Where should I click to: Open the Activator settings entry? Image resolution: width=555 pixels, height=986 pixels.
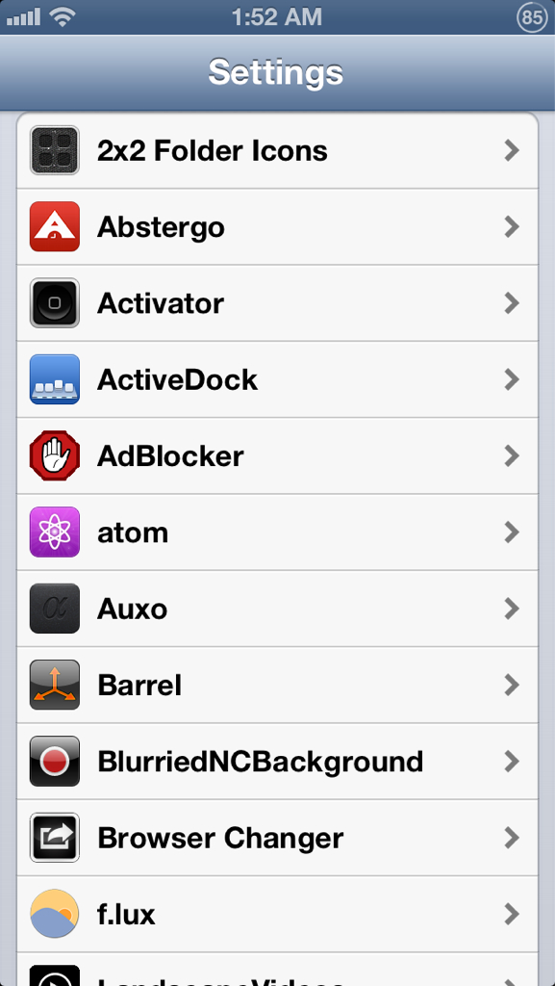point(277,303)
